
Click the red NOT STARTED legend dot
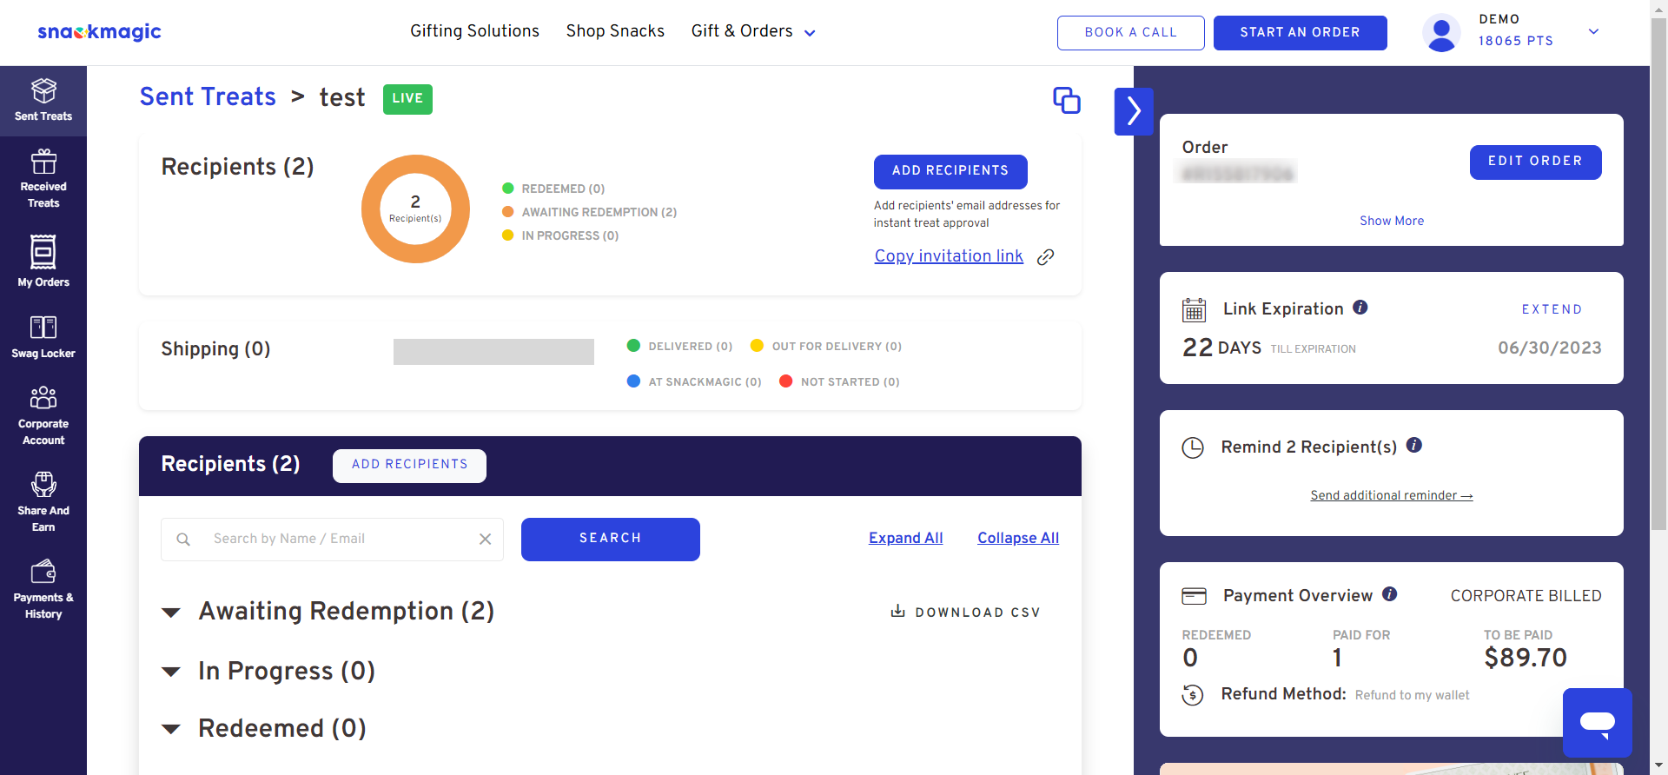785,381
